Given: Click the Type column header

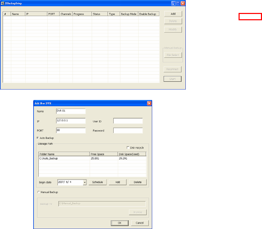Looking at the screenshot, I should (x=114, y=14).
